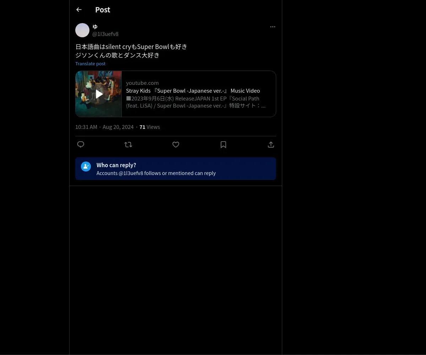Screen dimensions: 426x355
Task: Click the Who can reply person icon
Action: pyautogui.click(x=86, y=166)
